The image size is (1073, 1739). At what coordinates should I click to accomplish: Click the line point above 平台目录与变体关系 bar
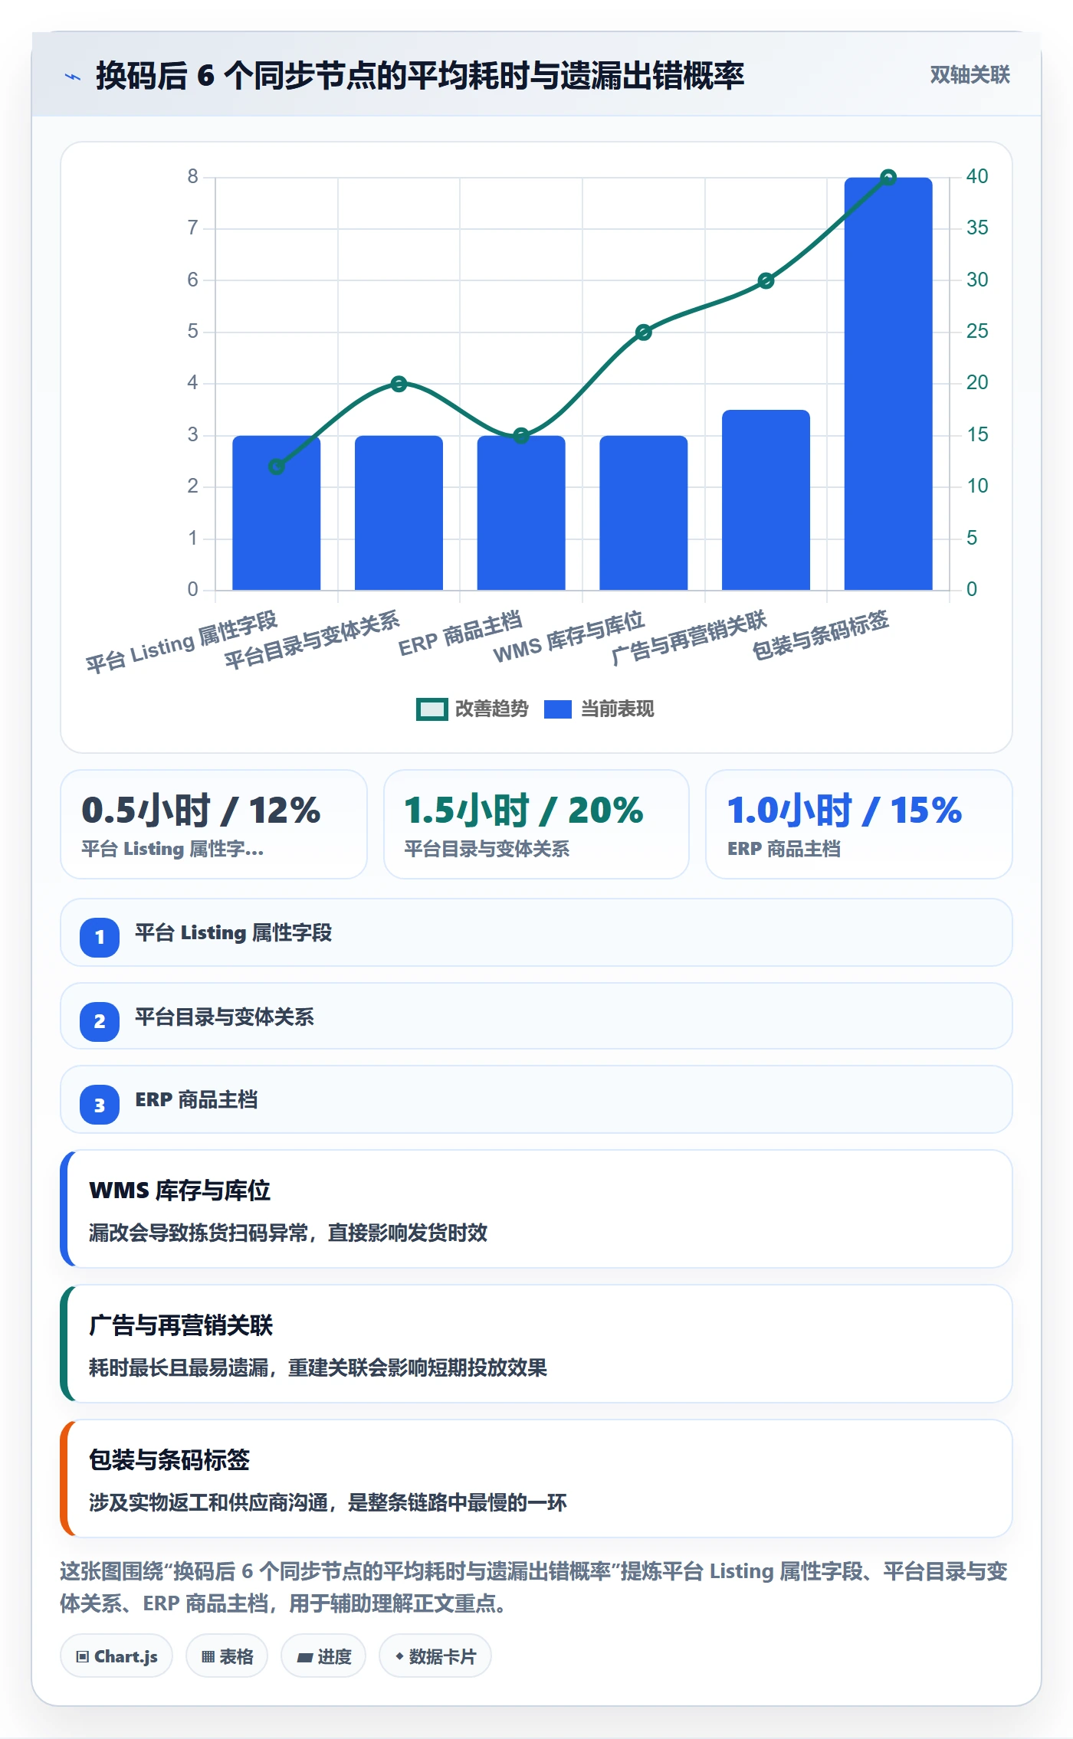pyautogui.click(x=399, y=384)
